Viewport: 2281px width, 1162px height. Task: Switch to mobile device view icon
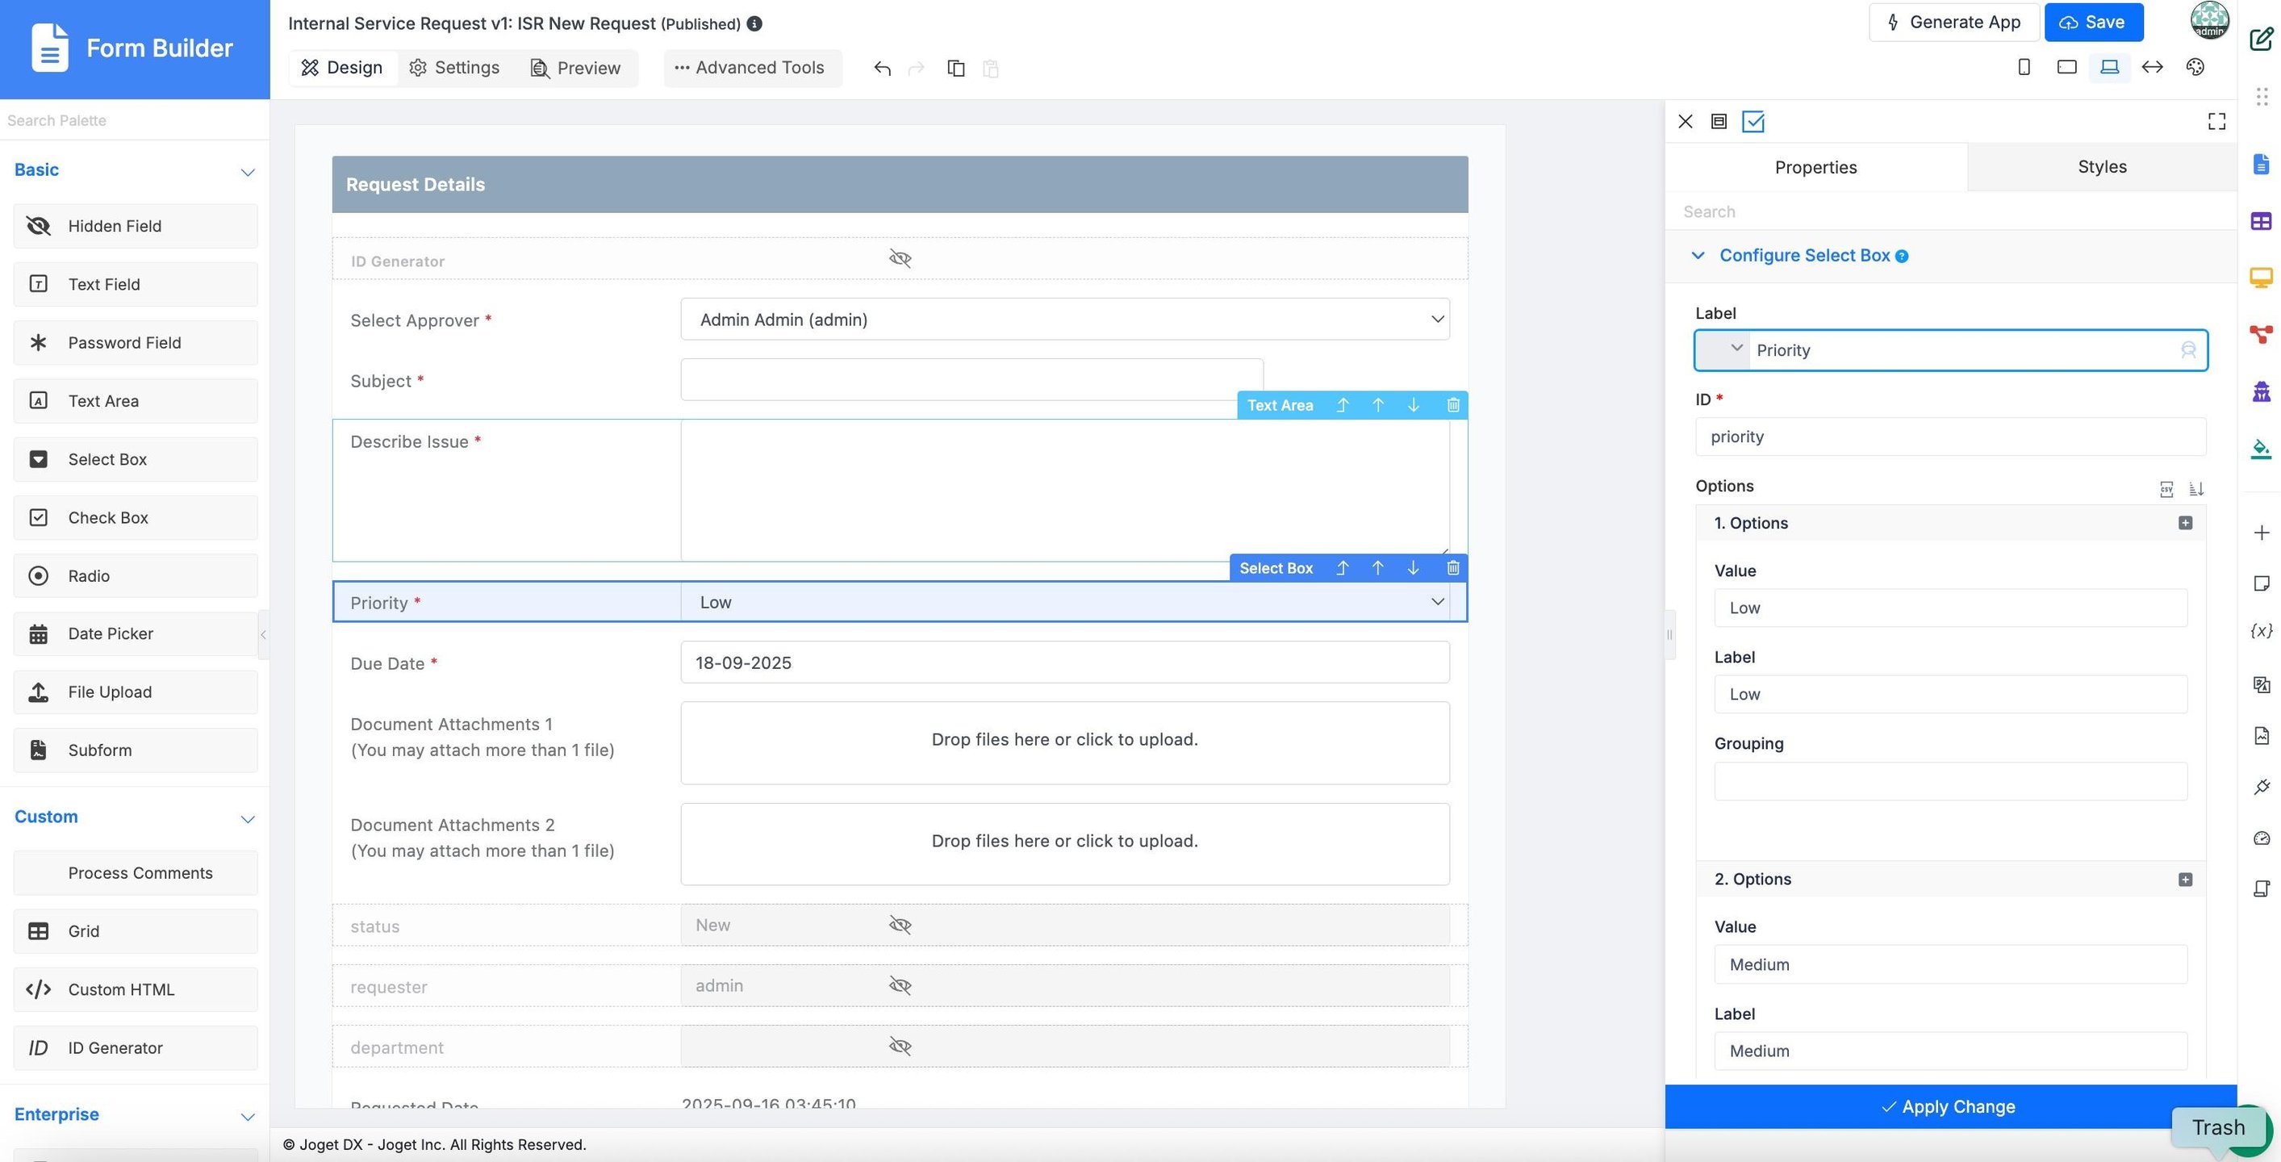(x=2024, y=67)
